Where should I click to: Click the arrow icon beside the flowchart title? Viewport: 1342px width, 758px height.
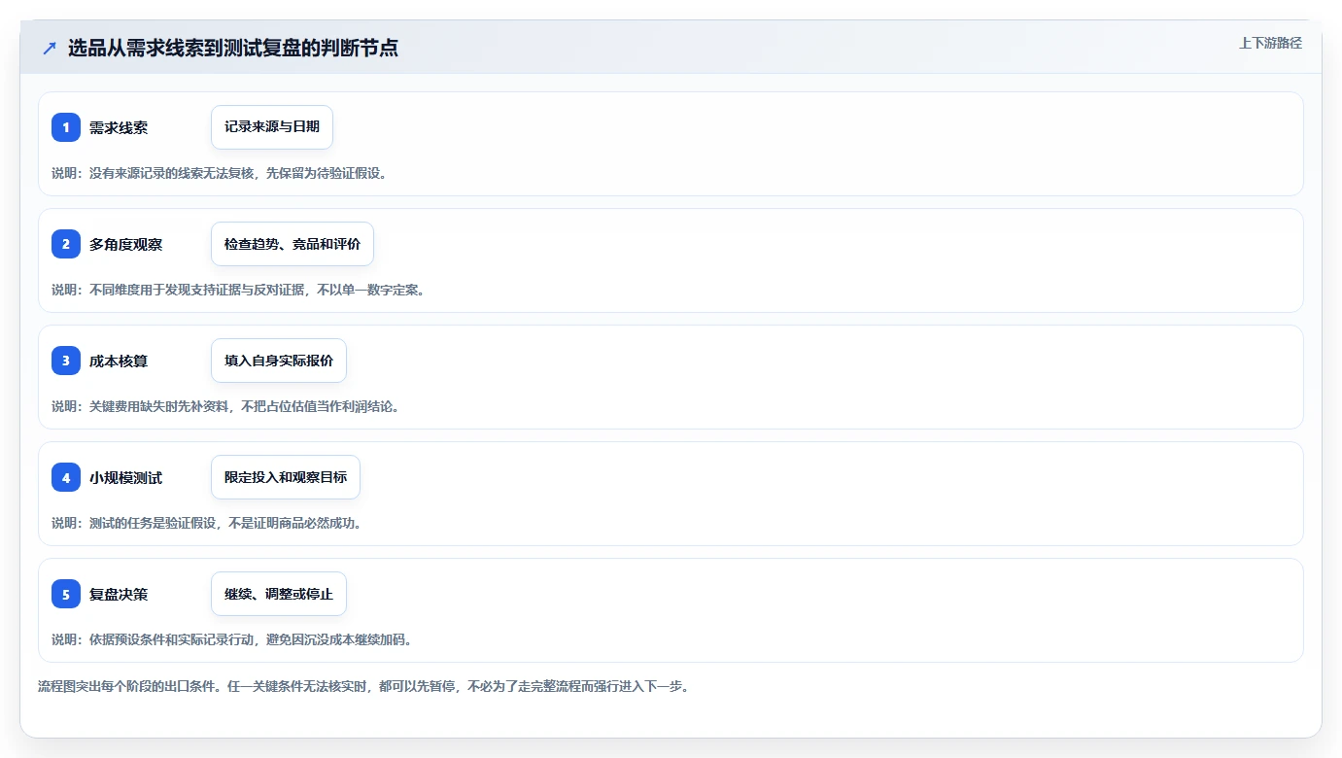[50, 48]
